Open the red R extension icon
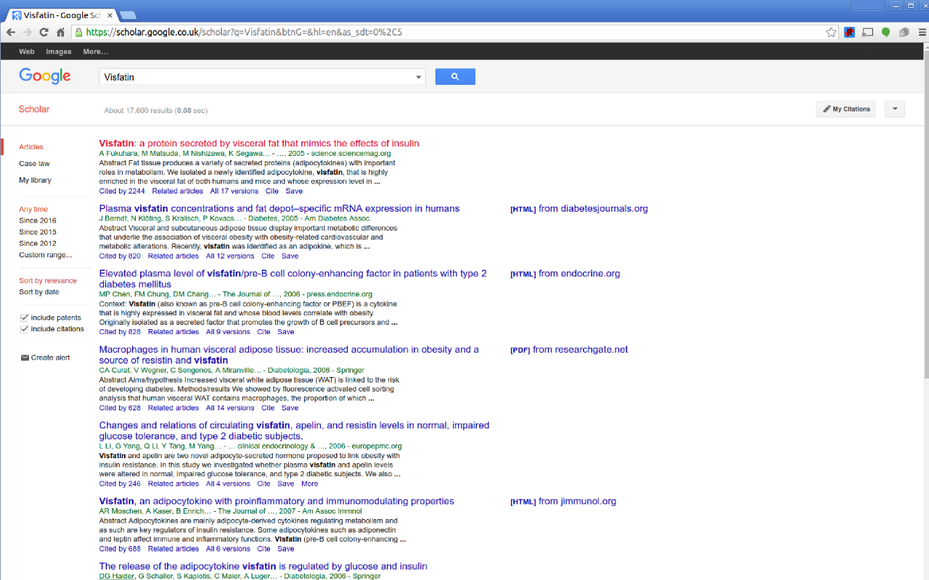 (850, 32)
